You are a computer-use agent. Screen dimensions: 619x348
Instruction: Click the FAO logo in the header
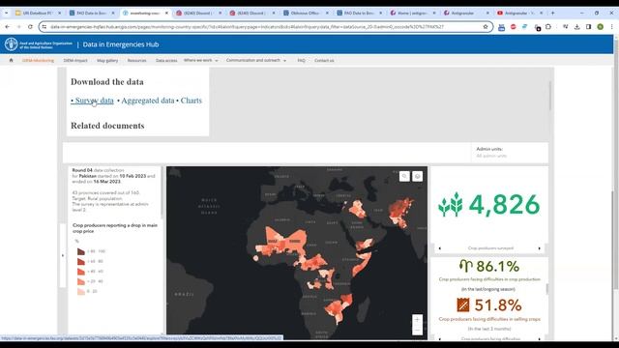point(11,44)
